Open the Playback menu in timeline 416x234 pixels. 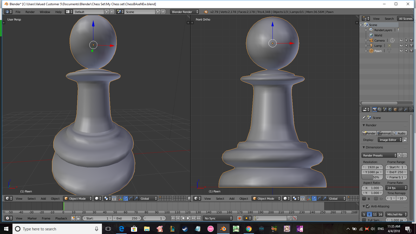pyautogui.click(x=61, y=218)
